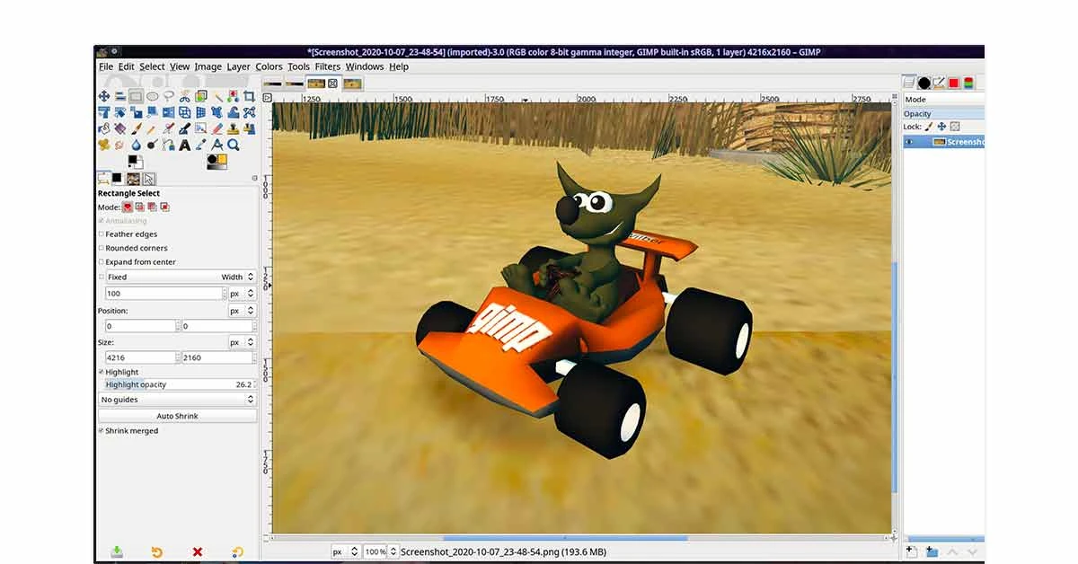
Task: Click the red reset cross below tool options
Action: (x=197, y=551)
